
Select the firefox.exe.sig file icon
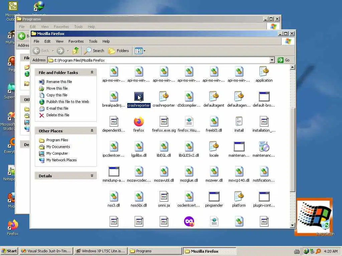164,121
